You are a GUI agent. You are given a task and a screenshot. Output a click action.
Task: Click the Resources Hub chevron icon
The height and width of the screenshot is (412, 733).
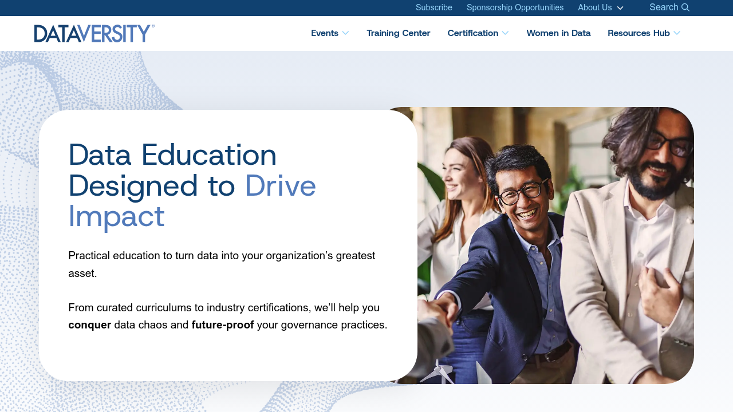(x=677, y=33)
